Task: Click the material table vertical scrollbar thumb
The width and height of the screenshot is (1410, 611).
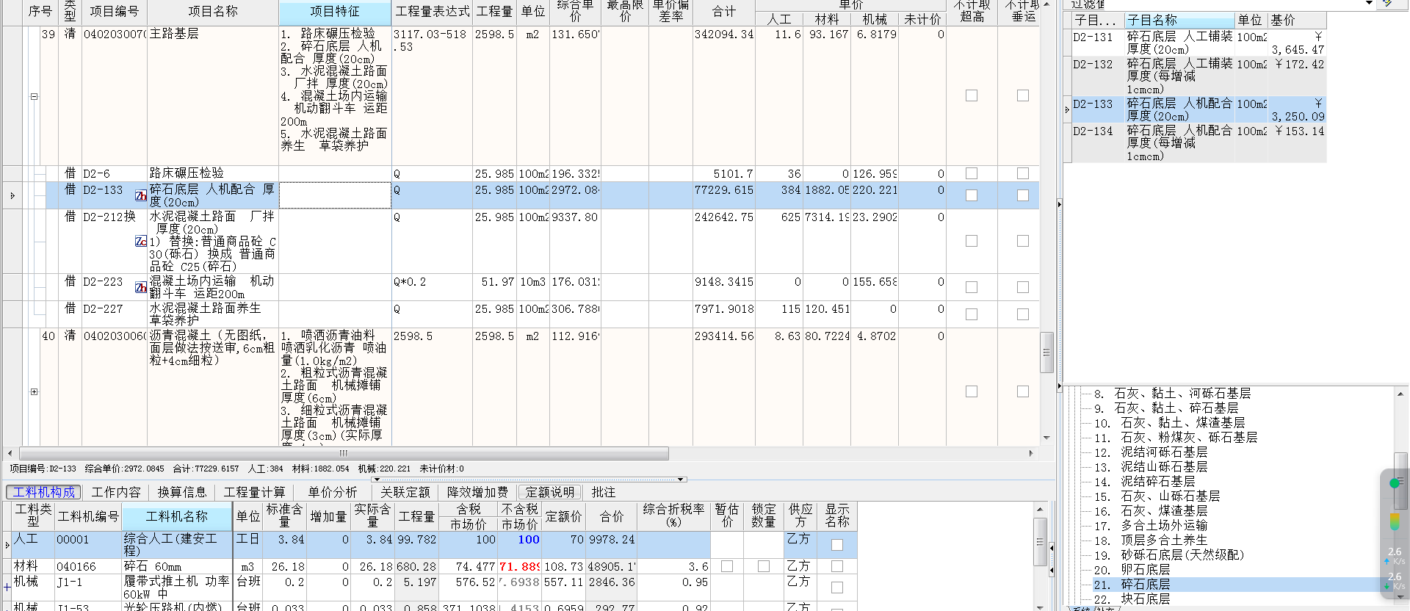Action: tap(1040, 542)
